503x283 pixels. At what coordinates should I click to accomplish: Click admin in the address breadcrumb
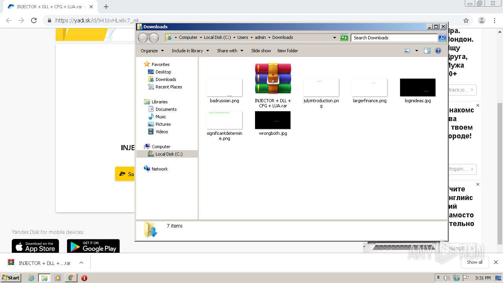[260, 38]
